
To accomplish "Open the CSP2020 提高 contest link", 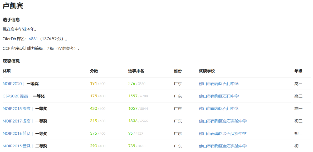I will pyautogui.click(x=15, y=96).
